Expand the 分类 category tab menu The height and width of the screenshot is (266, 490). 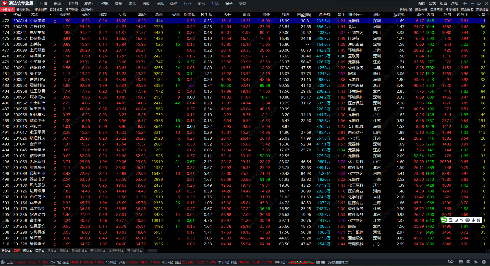pyautogui.click(x=6, y=251)
